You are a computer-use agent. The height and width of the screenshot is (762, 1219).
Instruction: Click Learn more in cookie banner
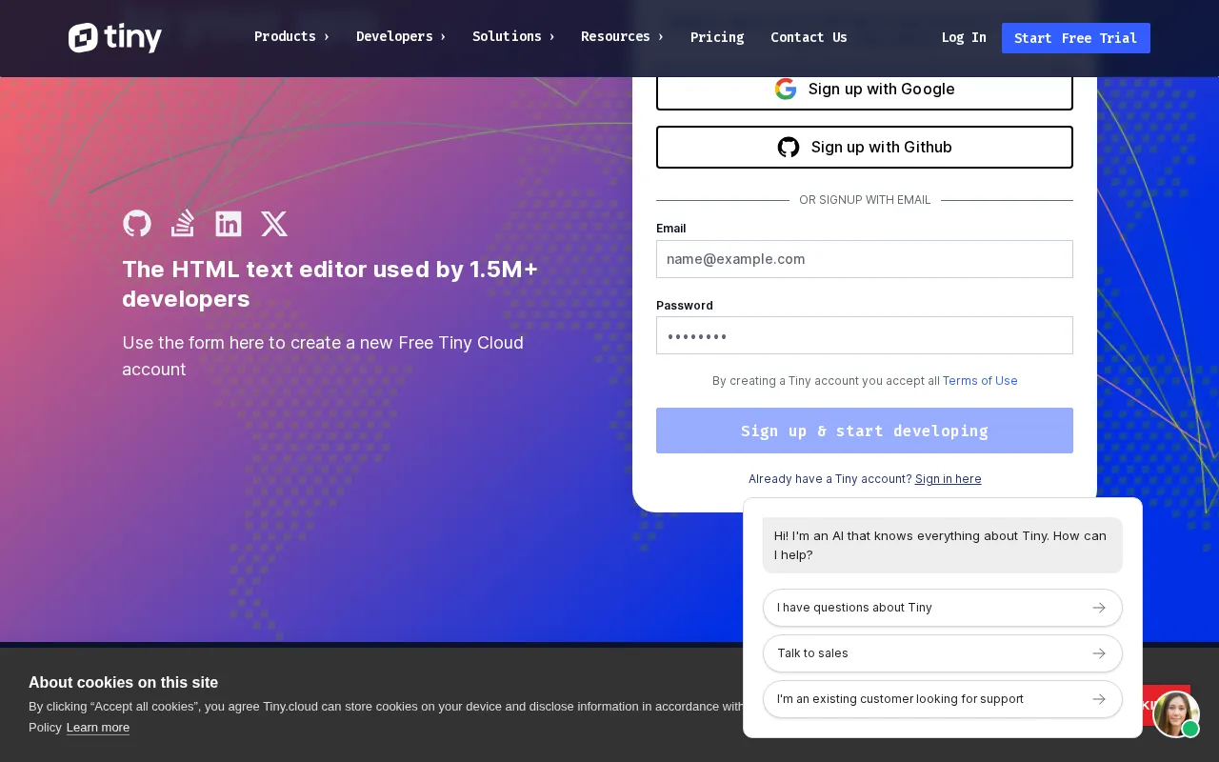click(98, 728)
